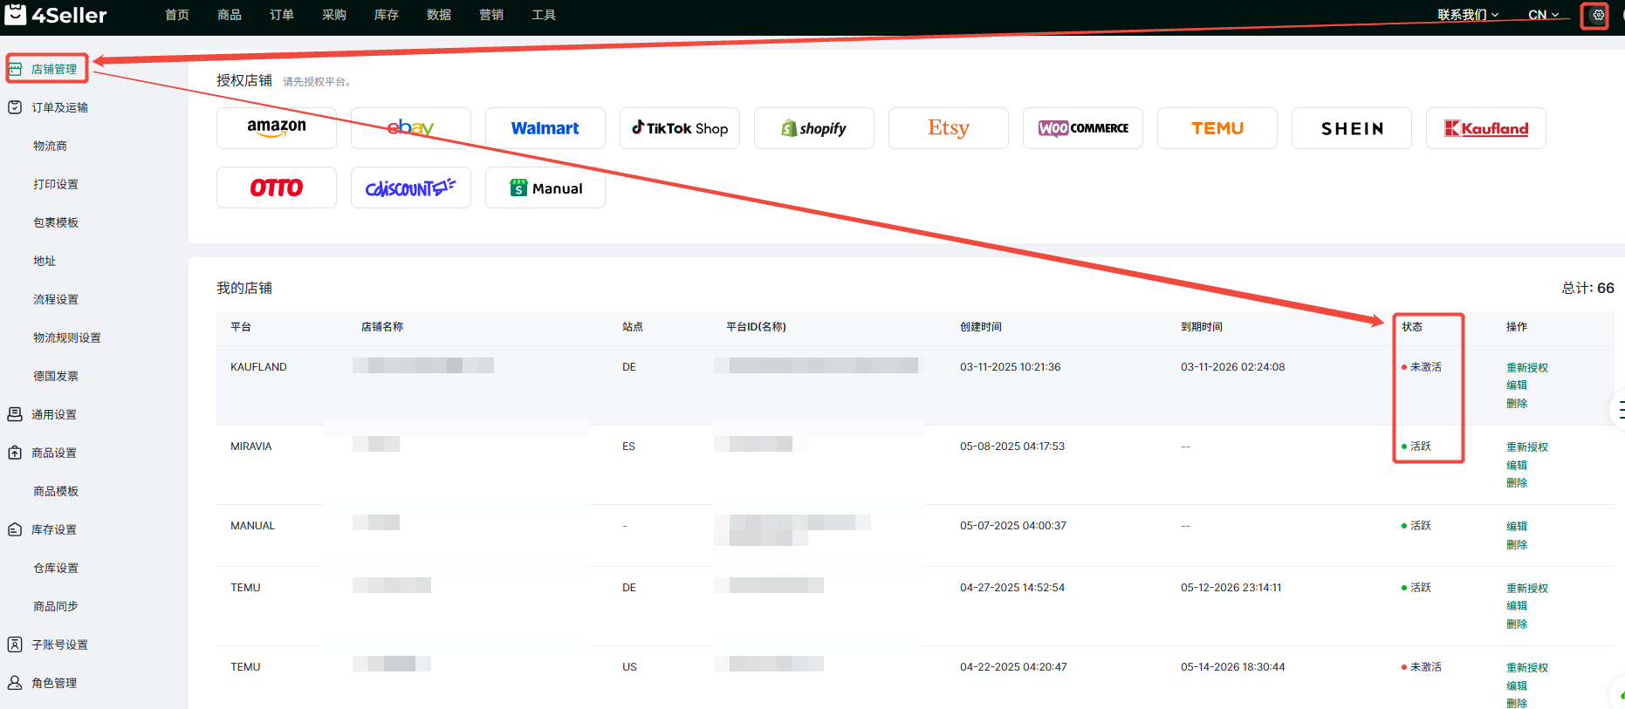Click 重新授权 for the TEMU US store
1625x709 pixels.
click(1527, 668)
